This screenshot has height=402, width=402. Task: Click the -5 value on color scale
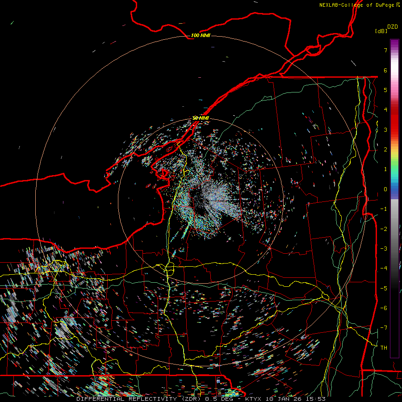[x=384, y=288]
